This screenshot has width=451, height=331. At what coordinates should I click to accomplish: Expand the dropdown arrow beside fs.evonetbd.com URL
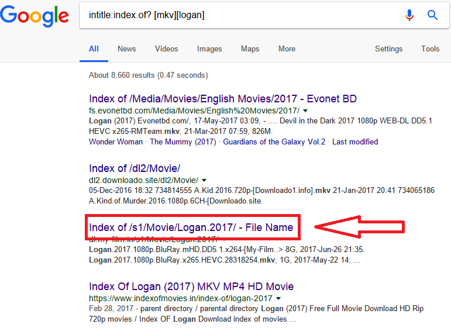tap(305, 111)
